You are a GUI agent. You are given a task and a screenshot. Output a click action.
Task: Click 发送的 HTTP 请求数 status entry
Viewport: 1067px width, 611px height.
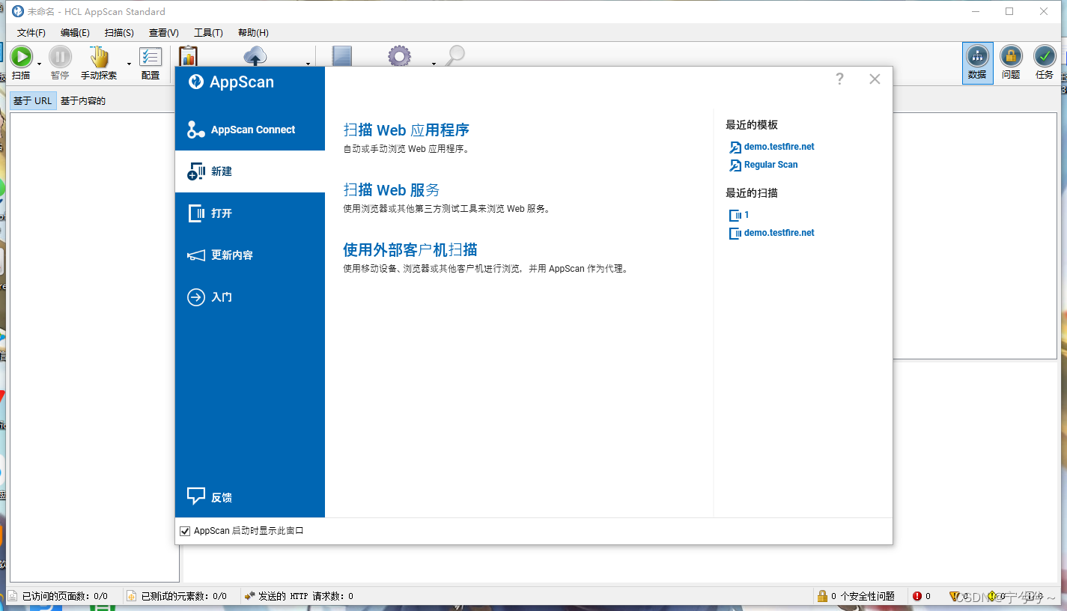300,596
